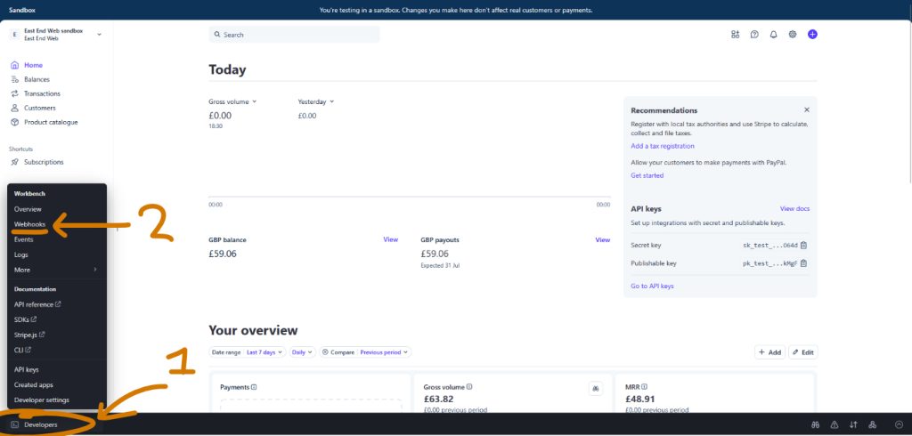Click the PayPal Get started link
The width and height of the screenshot is (912, 436).
[647, 175]
